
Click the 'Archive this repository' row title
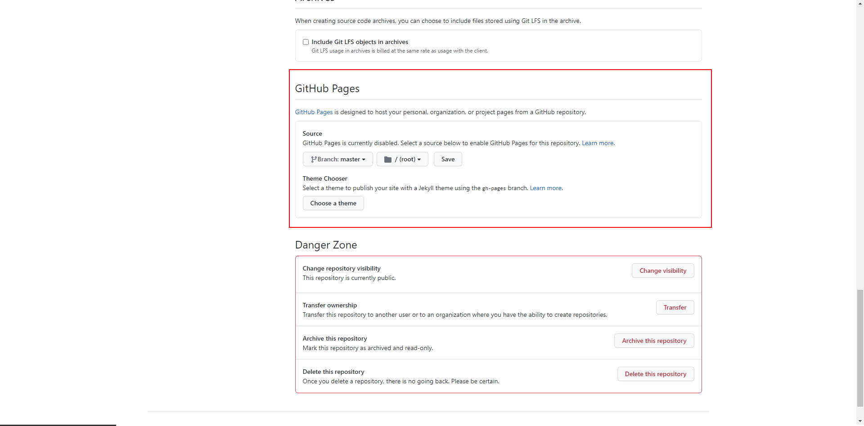(x=335, y=338)
